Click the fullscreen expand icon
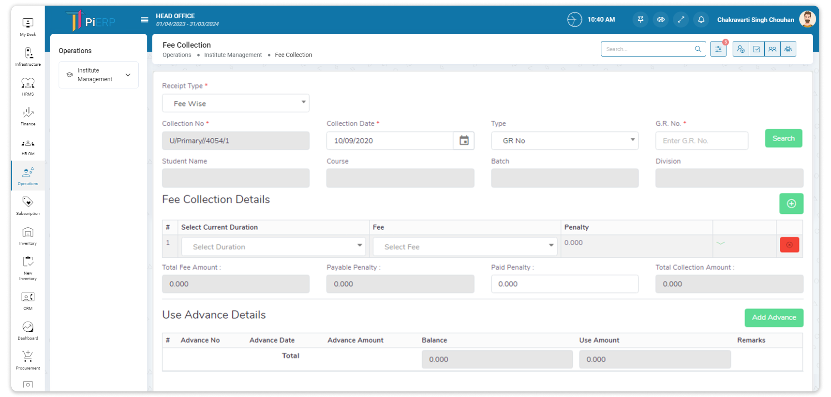Screen dimensions: 831x397 (681, 19)
